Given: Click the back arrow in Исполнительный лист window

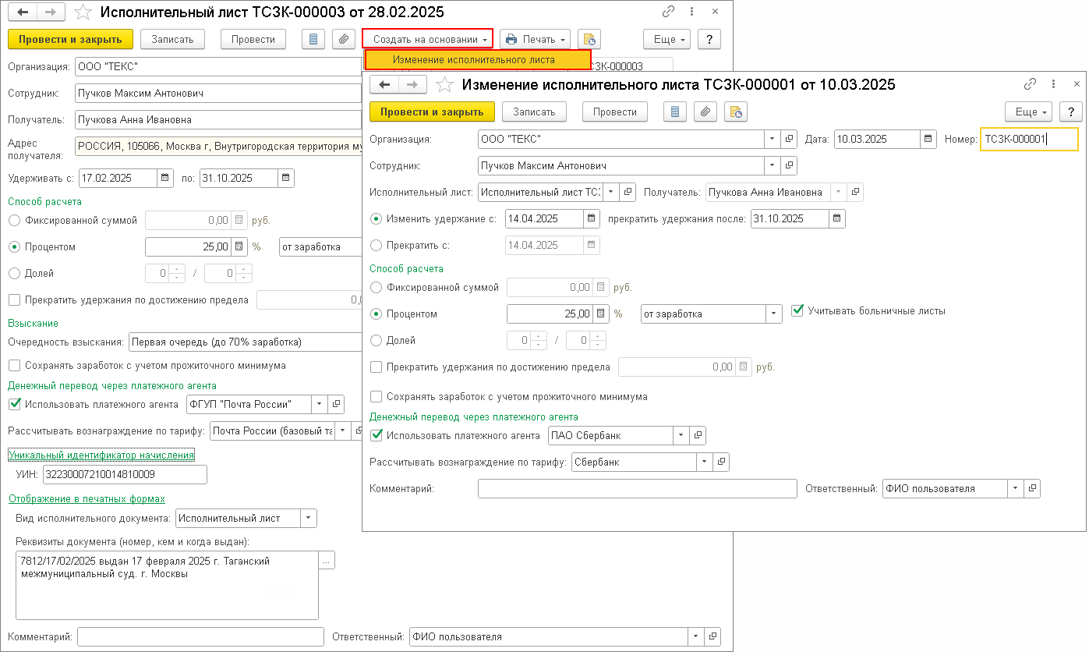Looking at the screenshot, I should pyautogui.click(x=23, y=12).
